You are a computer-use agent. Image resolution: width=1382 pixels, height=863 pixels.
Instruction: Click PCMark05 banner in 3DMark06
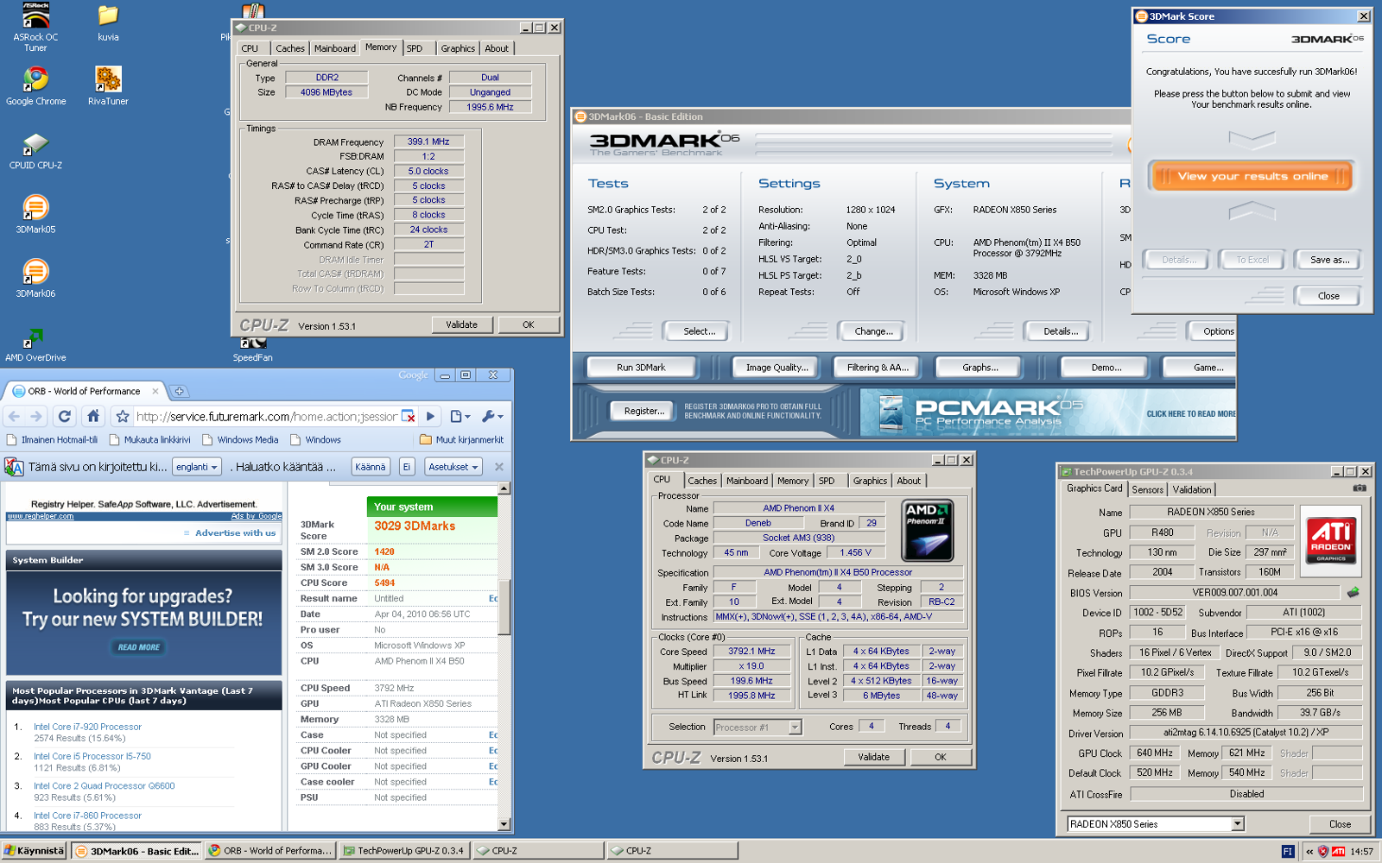tap(1048, 413)
